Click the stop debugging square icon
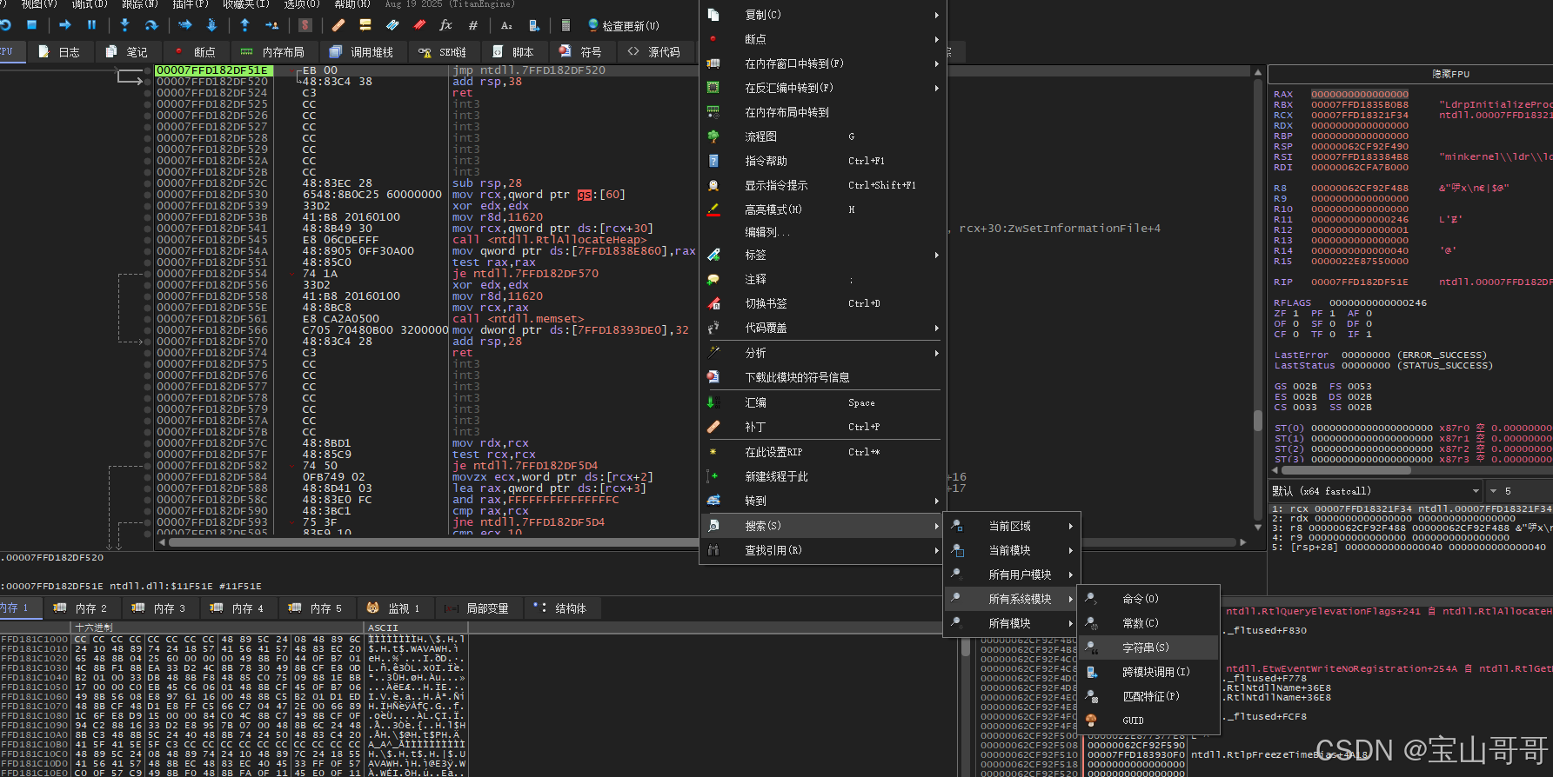Image resolution: width=1553 pixels, height=777 pixels. point(32,25)
